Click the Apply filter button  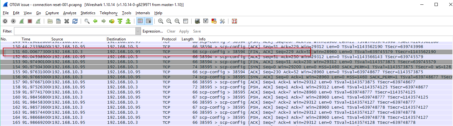point(184,31)
